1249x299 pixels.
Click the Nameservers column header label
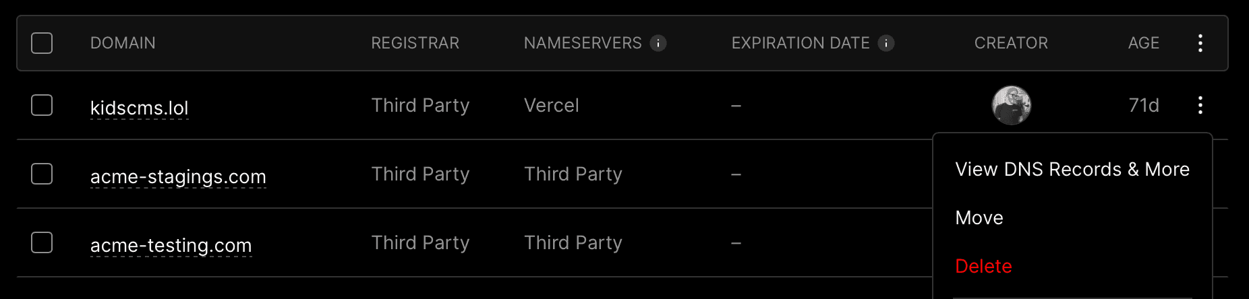(x=583, y=43)
